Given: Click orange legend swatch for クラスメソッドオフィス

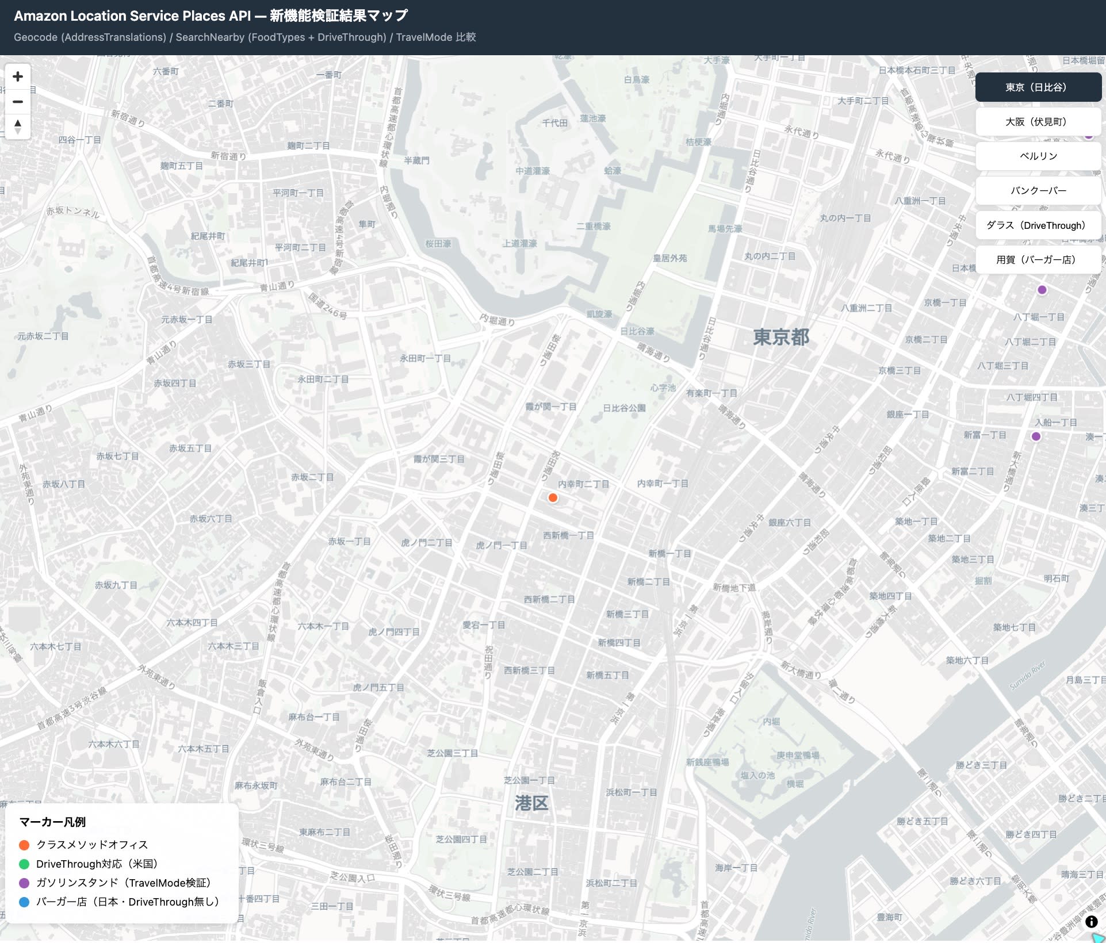Looking at the screenshot, I should pyautogui.click(x=24, y=845).
